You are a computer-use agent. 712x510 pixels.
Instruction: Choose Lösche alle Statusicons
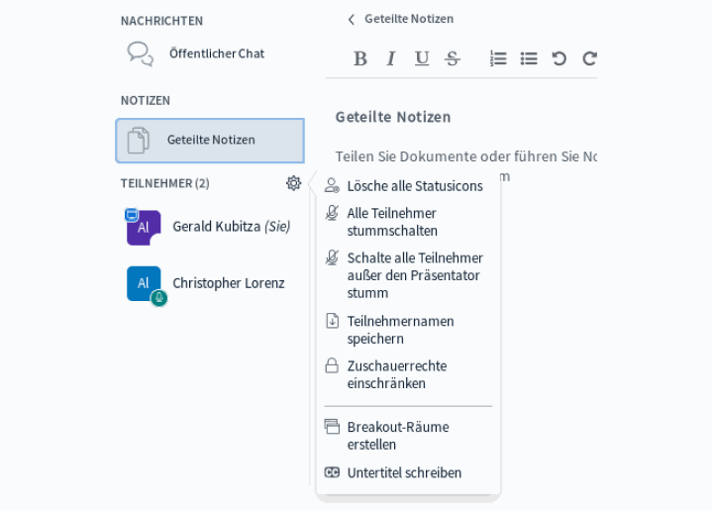pyautogui.click(x=414, y=186)
